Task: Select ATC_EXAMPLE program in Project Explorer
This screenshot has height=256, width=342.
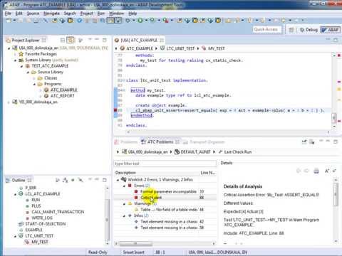Action: pos(61,90)
